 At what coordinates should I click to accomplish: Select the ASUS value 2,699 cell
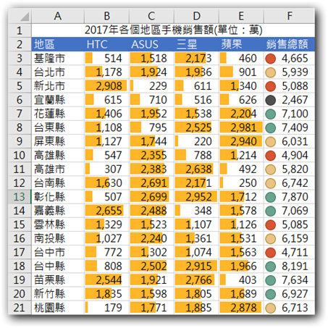tap(151, 197)
